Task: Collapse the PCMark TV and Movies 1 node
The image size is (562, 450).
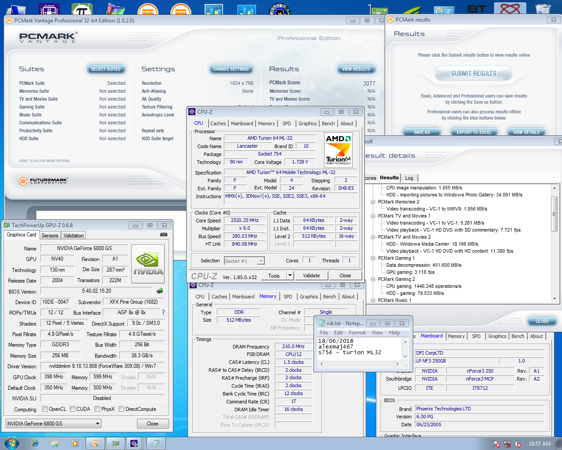Action: tap(373, 216)
